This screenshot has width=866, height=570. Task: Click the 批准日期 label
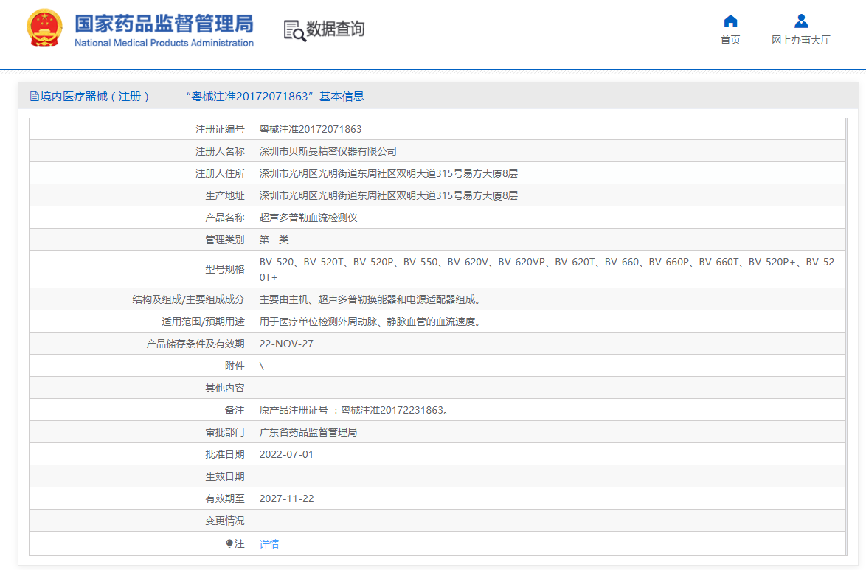point(225,454)
